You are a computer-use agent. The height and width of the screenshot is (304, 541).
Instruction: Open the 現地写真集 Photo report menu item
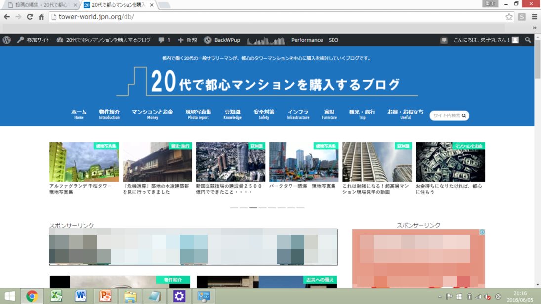[x=198, y=114]
